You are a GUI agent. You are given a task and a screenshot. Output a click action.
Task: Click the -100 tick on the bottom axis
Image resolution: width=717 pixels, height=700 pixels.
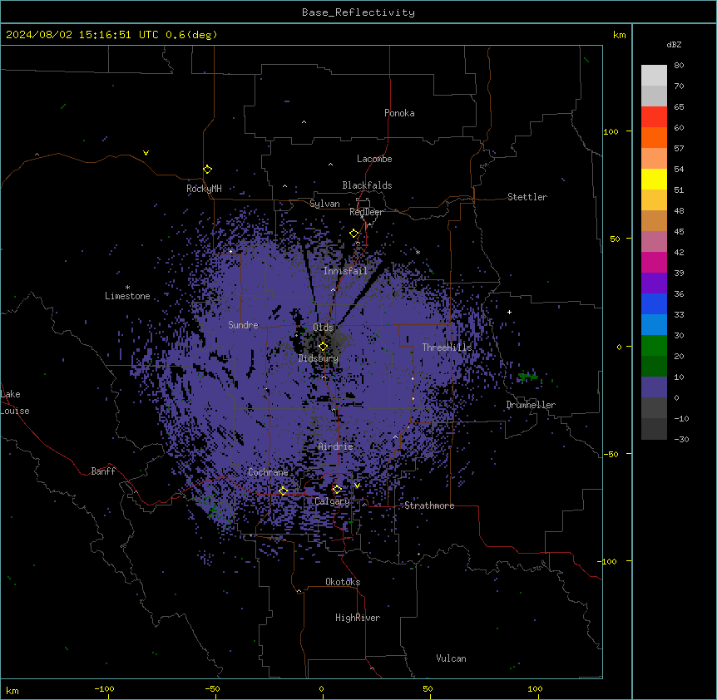[x=104, y=688]
